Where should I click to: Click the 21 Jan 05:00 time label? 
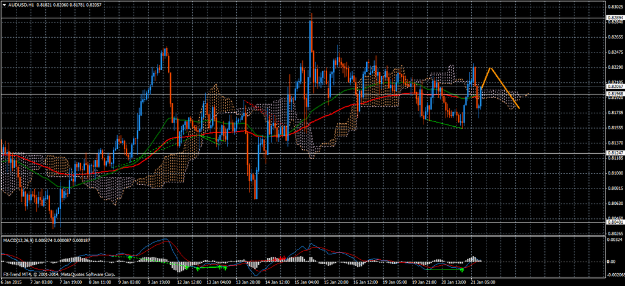483,282
